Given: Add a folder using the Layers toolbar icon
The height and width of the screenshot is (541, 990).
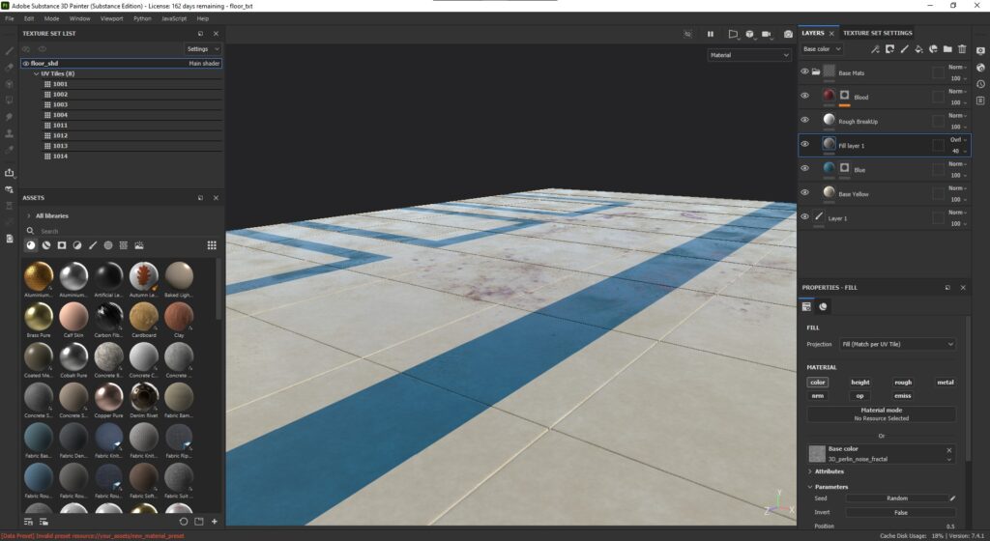Looking at the screenshot, I should (x=947, y=48).
